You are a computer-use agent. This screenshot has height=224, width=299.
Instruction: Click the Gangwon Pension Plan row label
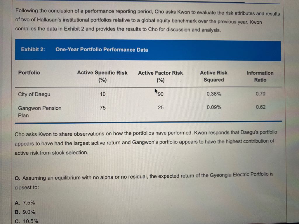pos(40,112)
